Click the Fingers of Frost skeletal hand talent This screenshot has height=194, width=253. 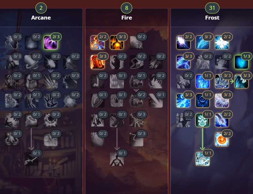222,81
